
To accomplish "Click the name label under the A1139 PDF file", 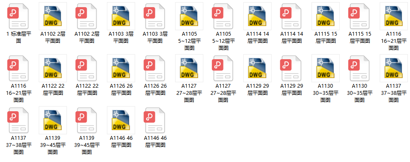I will click(x=87, y=145).
